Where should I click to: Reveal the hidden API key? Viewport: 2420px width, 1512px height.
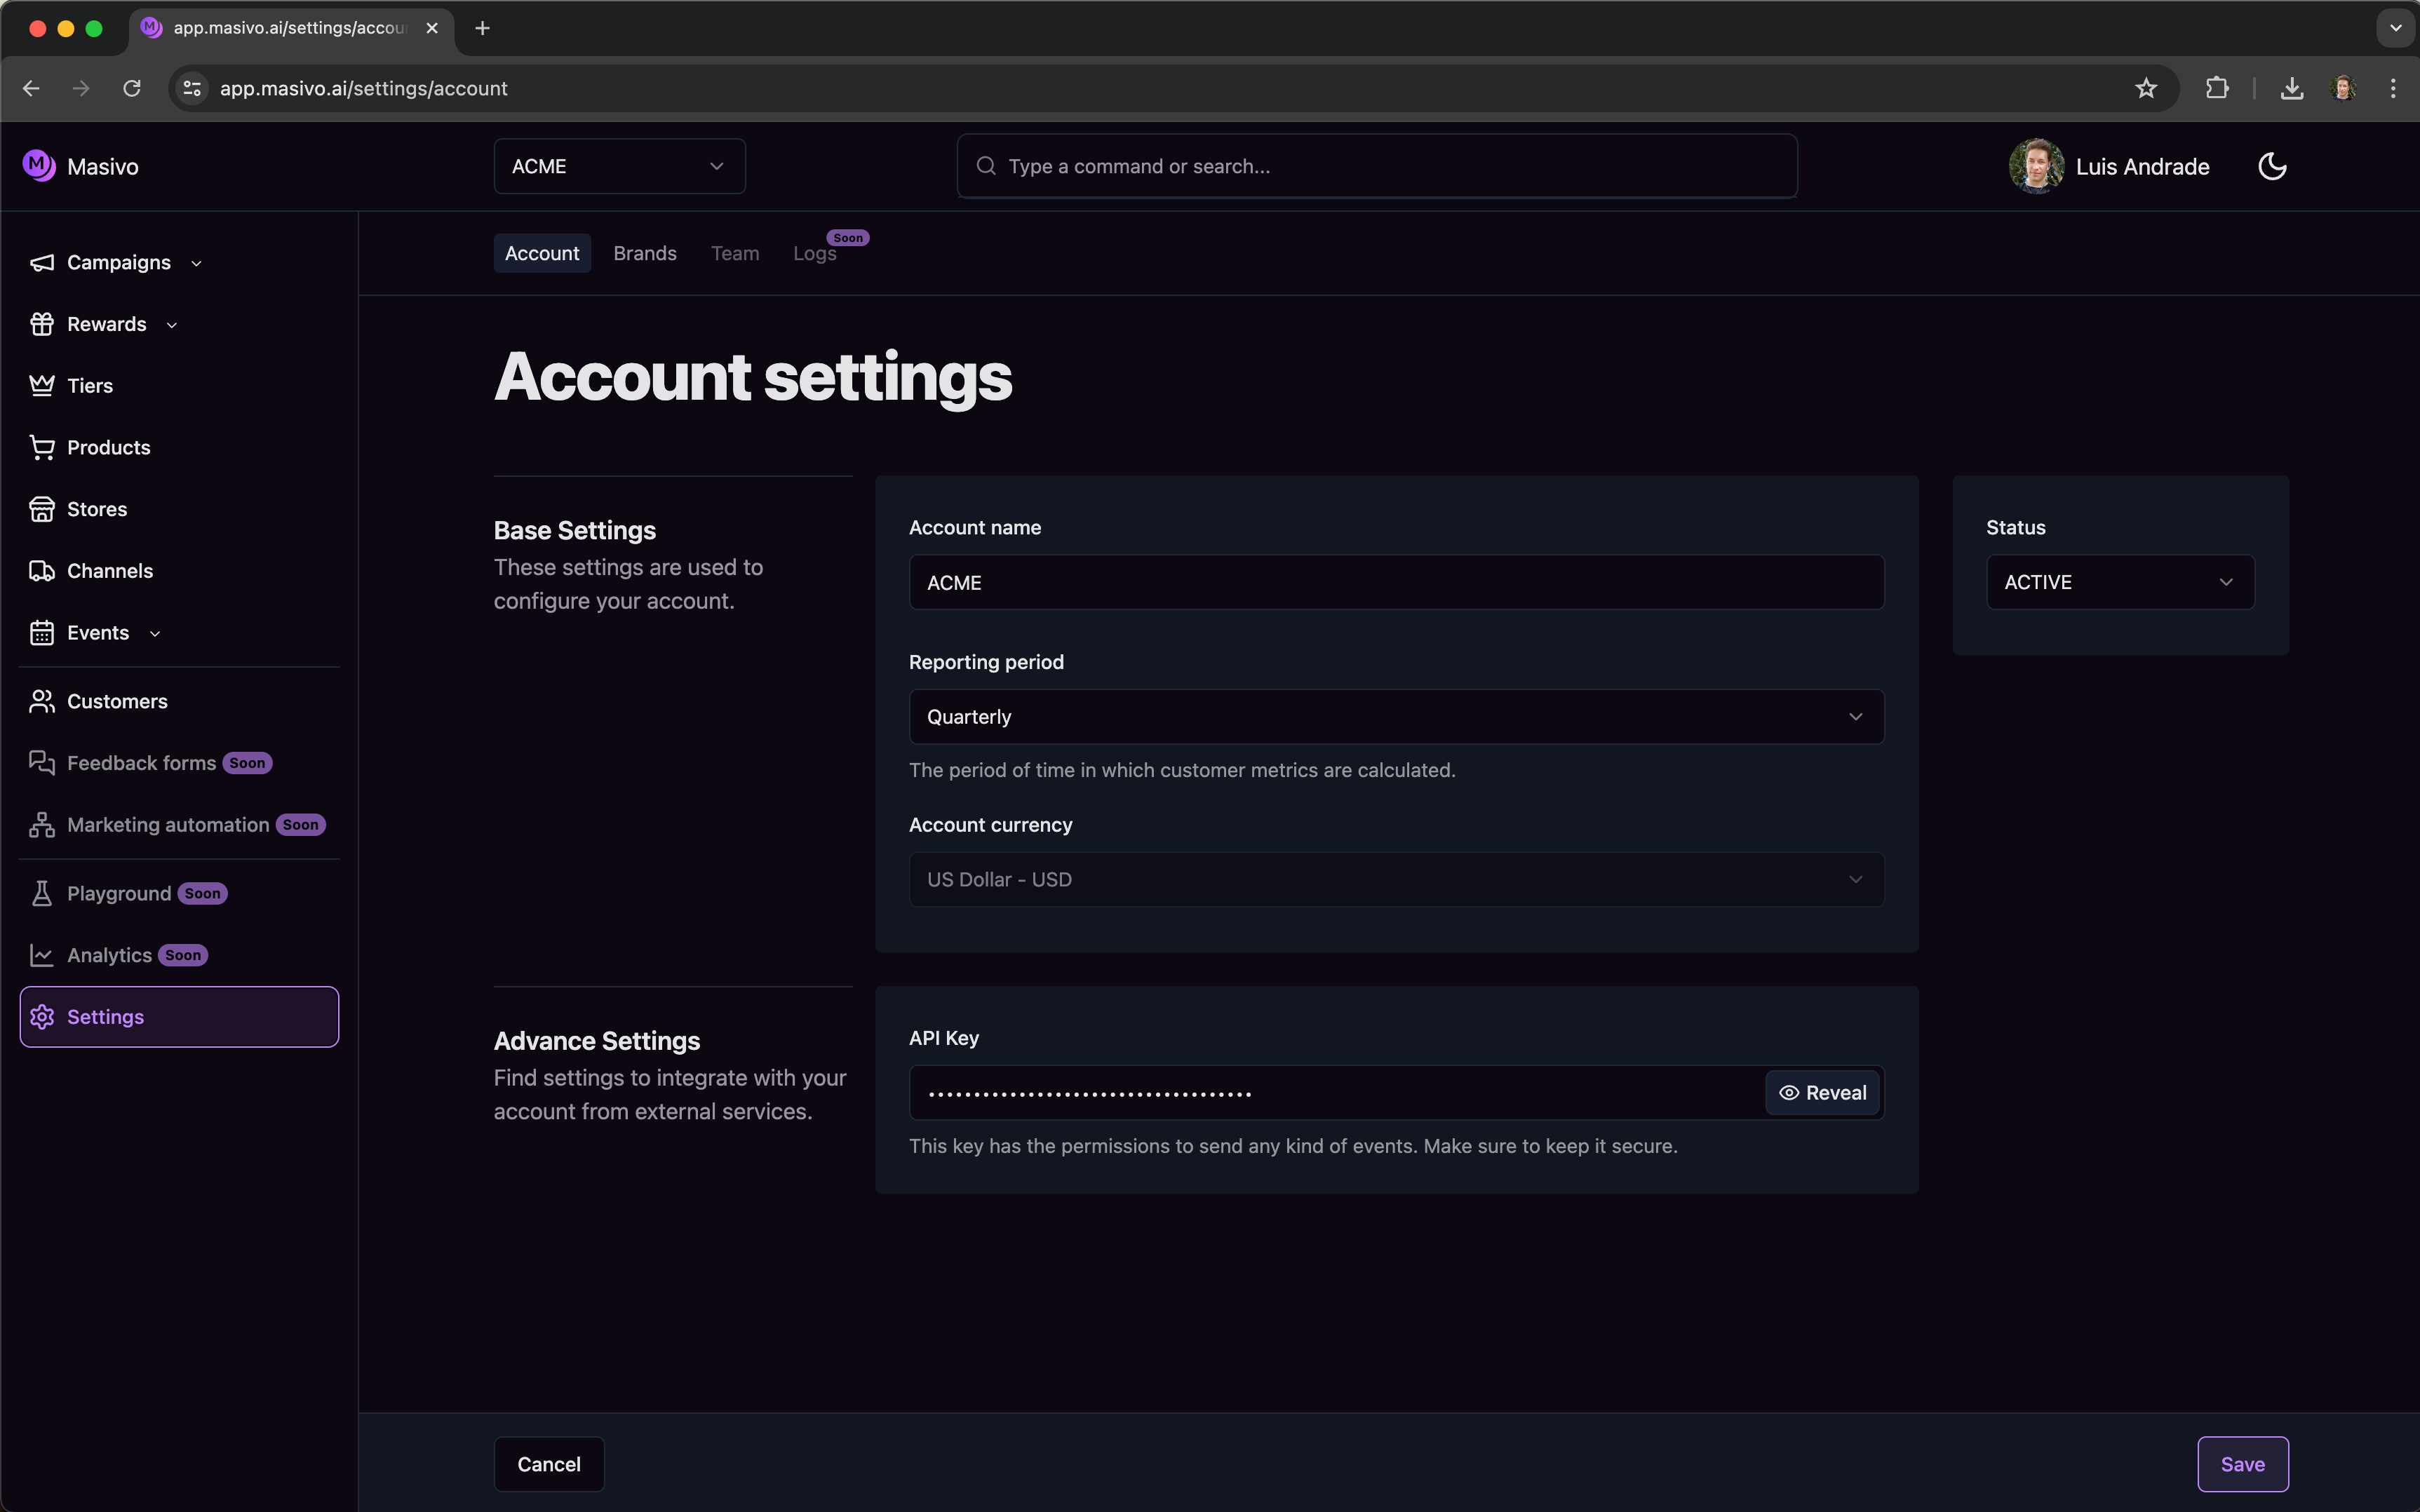[x=1822, y=1093]
